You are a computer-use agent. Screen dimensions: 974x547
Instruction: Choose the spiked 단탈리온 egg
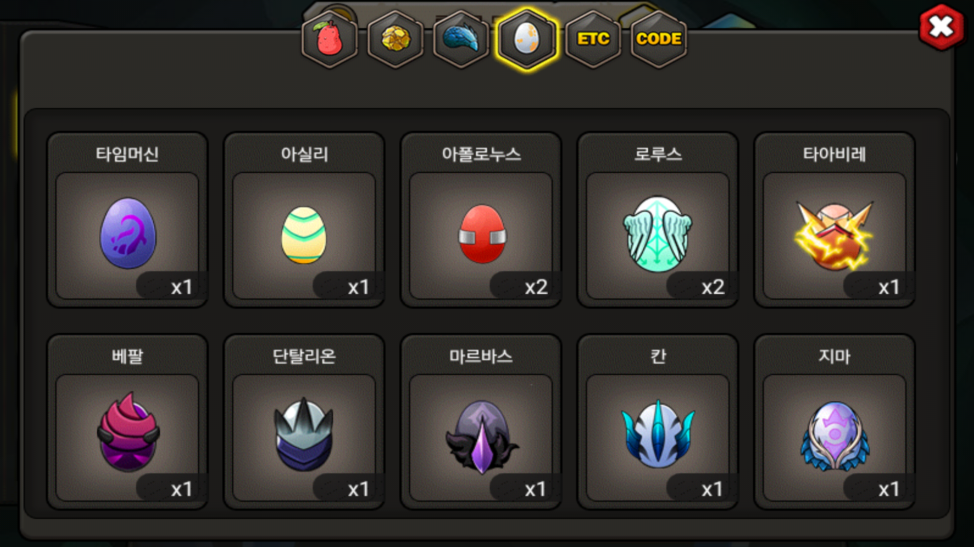coord(304,434)
